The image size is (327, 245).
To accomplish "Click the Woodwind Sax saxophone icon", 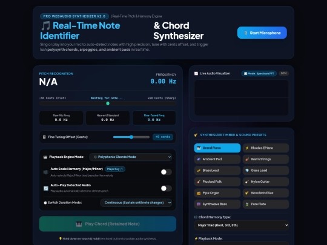I will pos(247,193).
